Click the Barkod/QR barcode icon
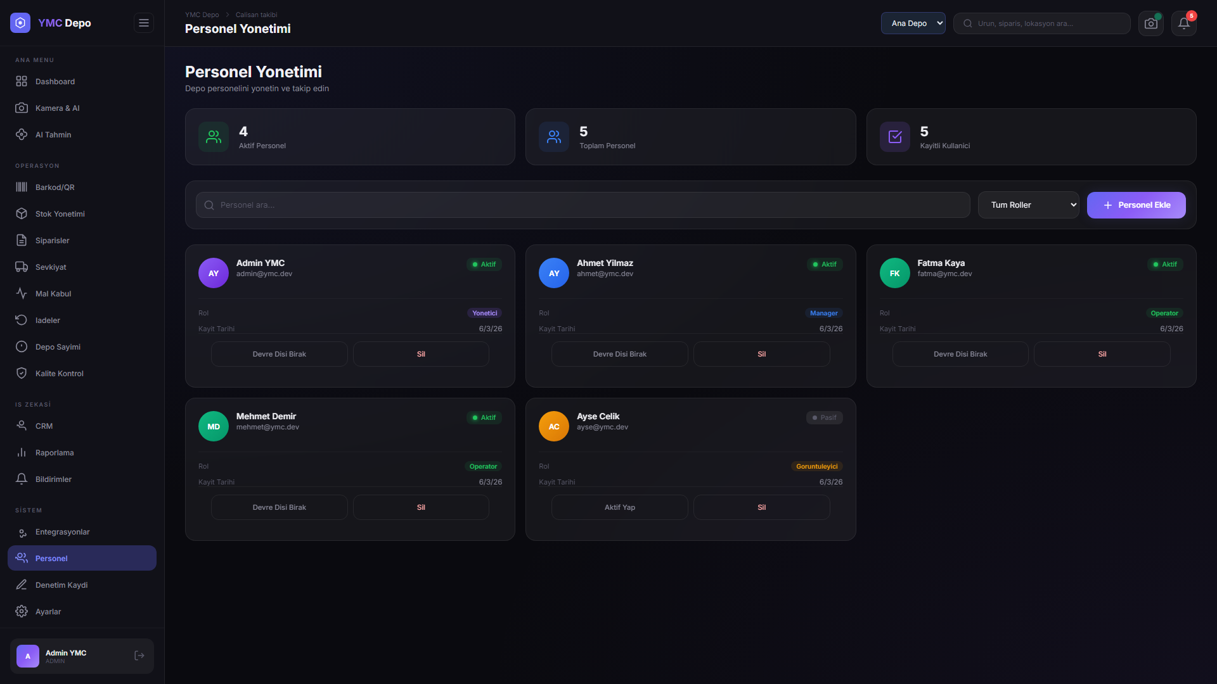 pyautogui.click(x=22, y=187)
